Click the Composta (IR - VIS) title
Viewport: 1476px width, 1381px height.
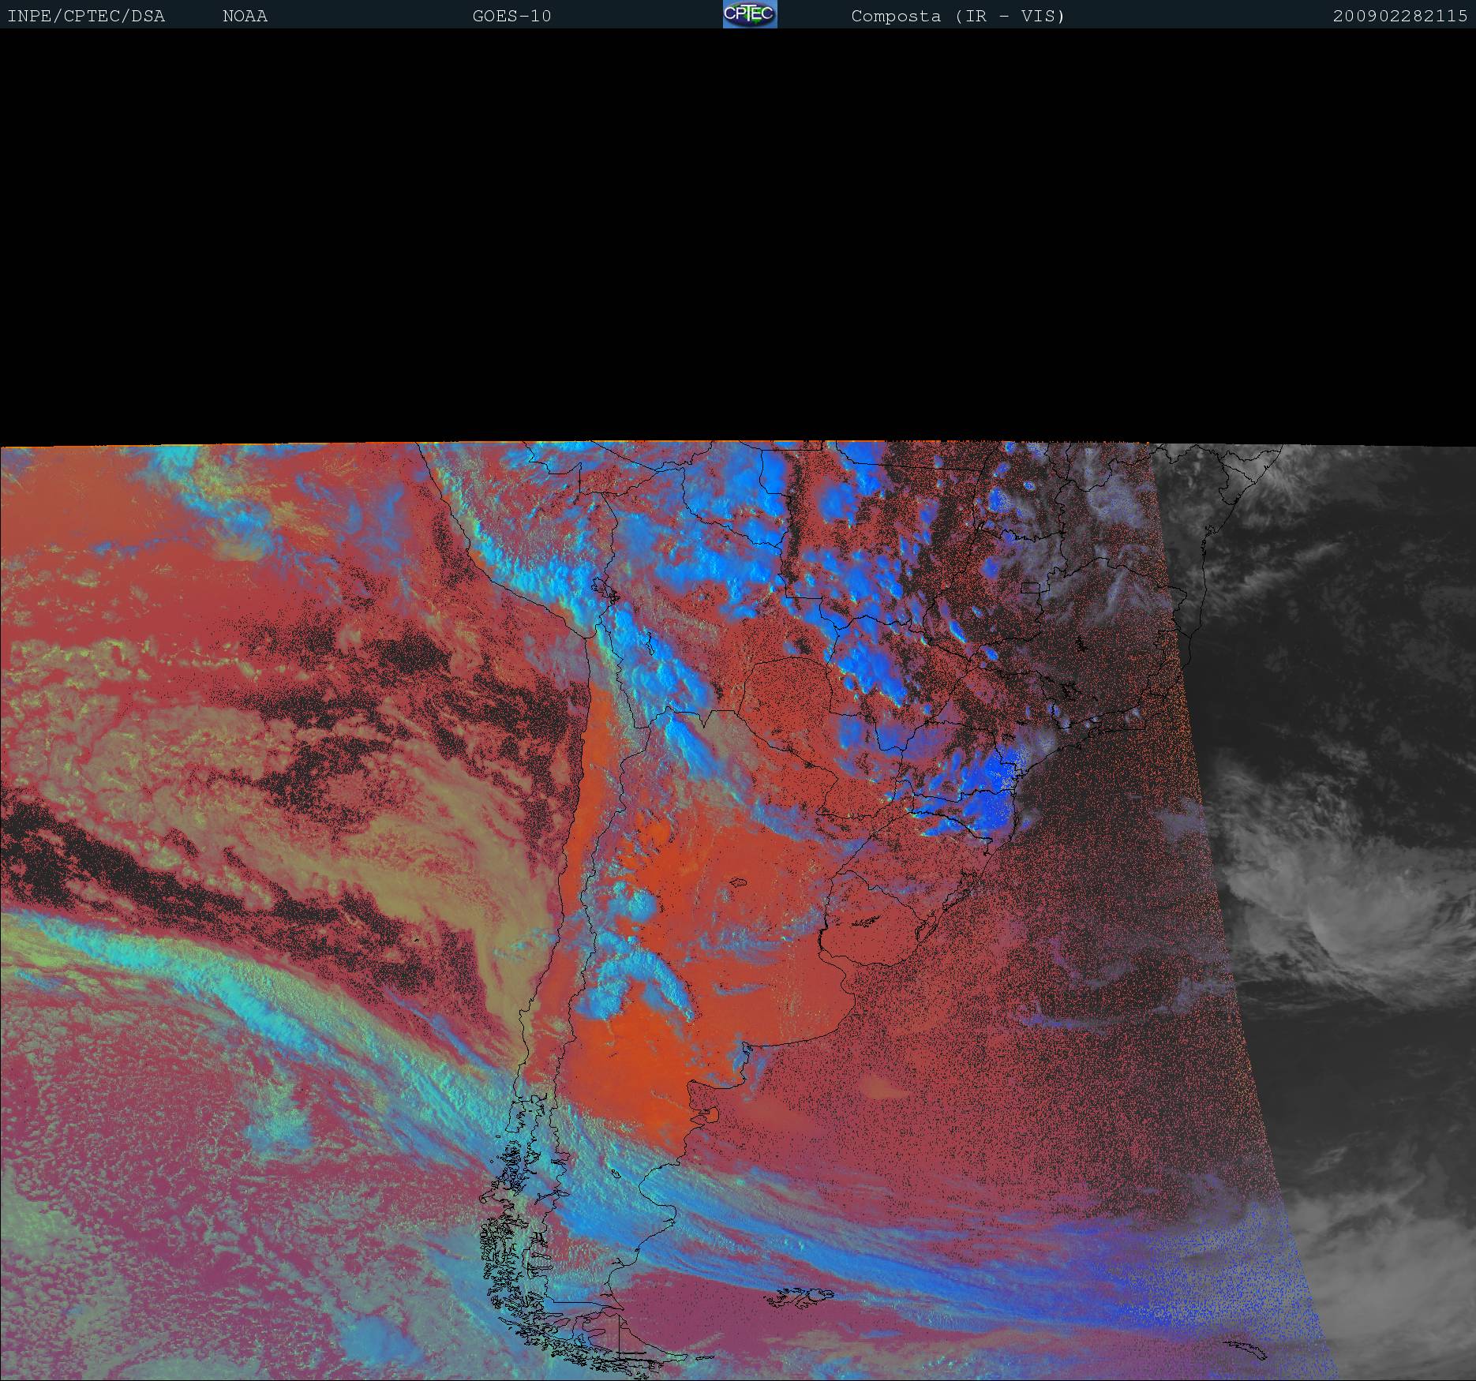(x=958, y=17)
